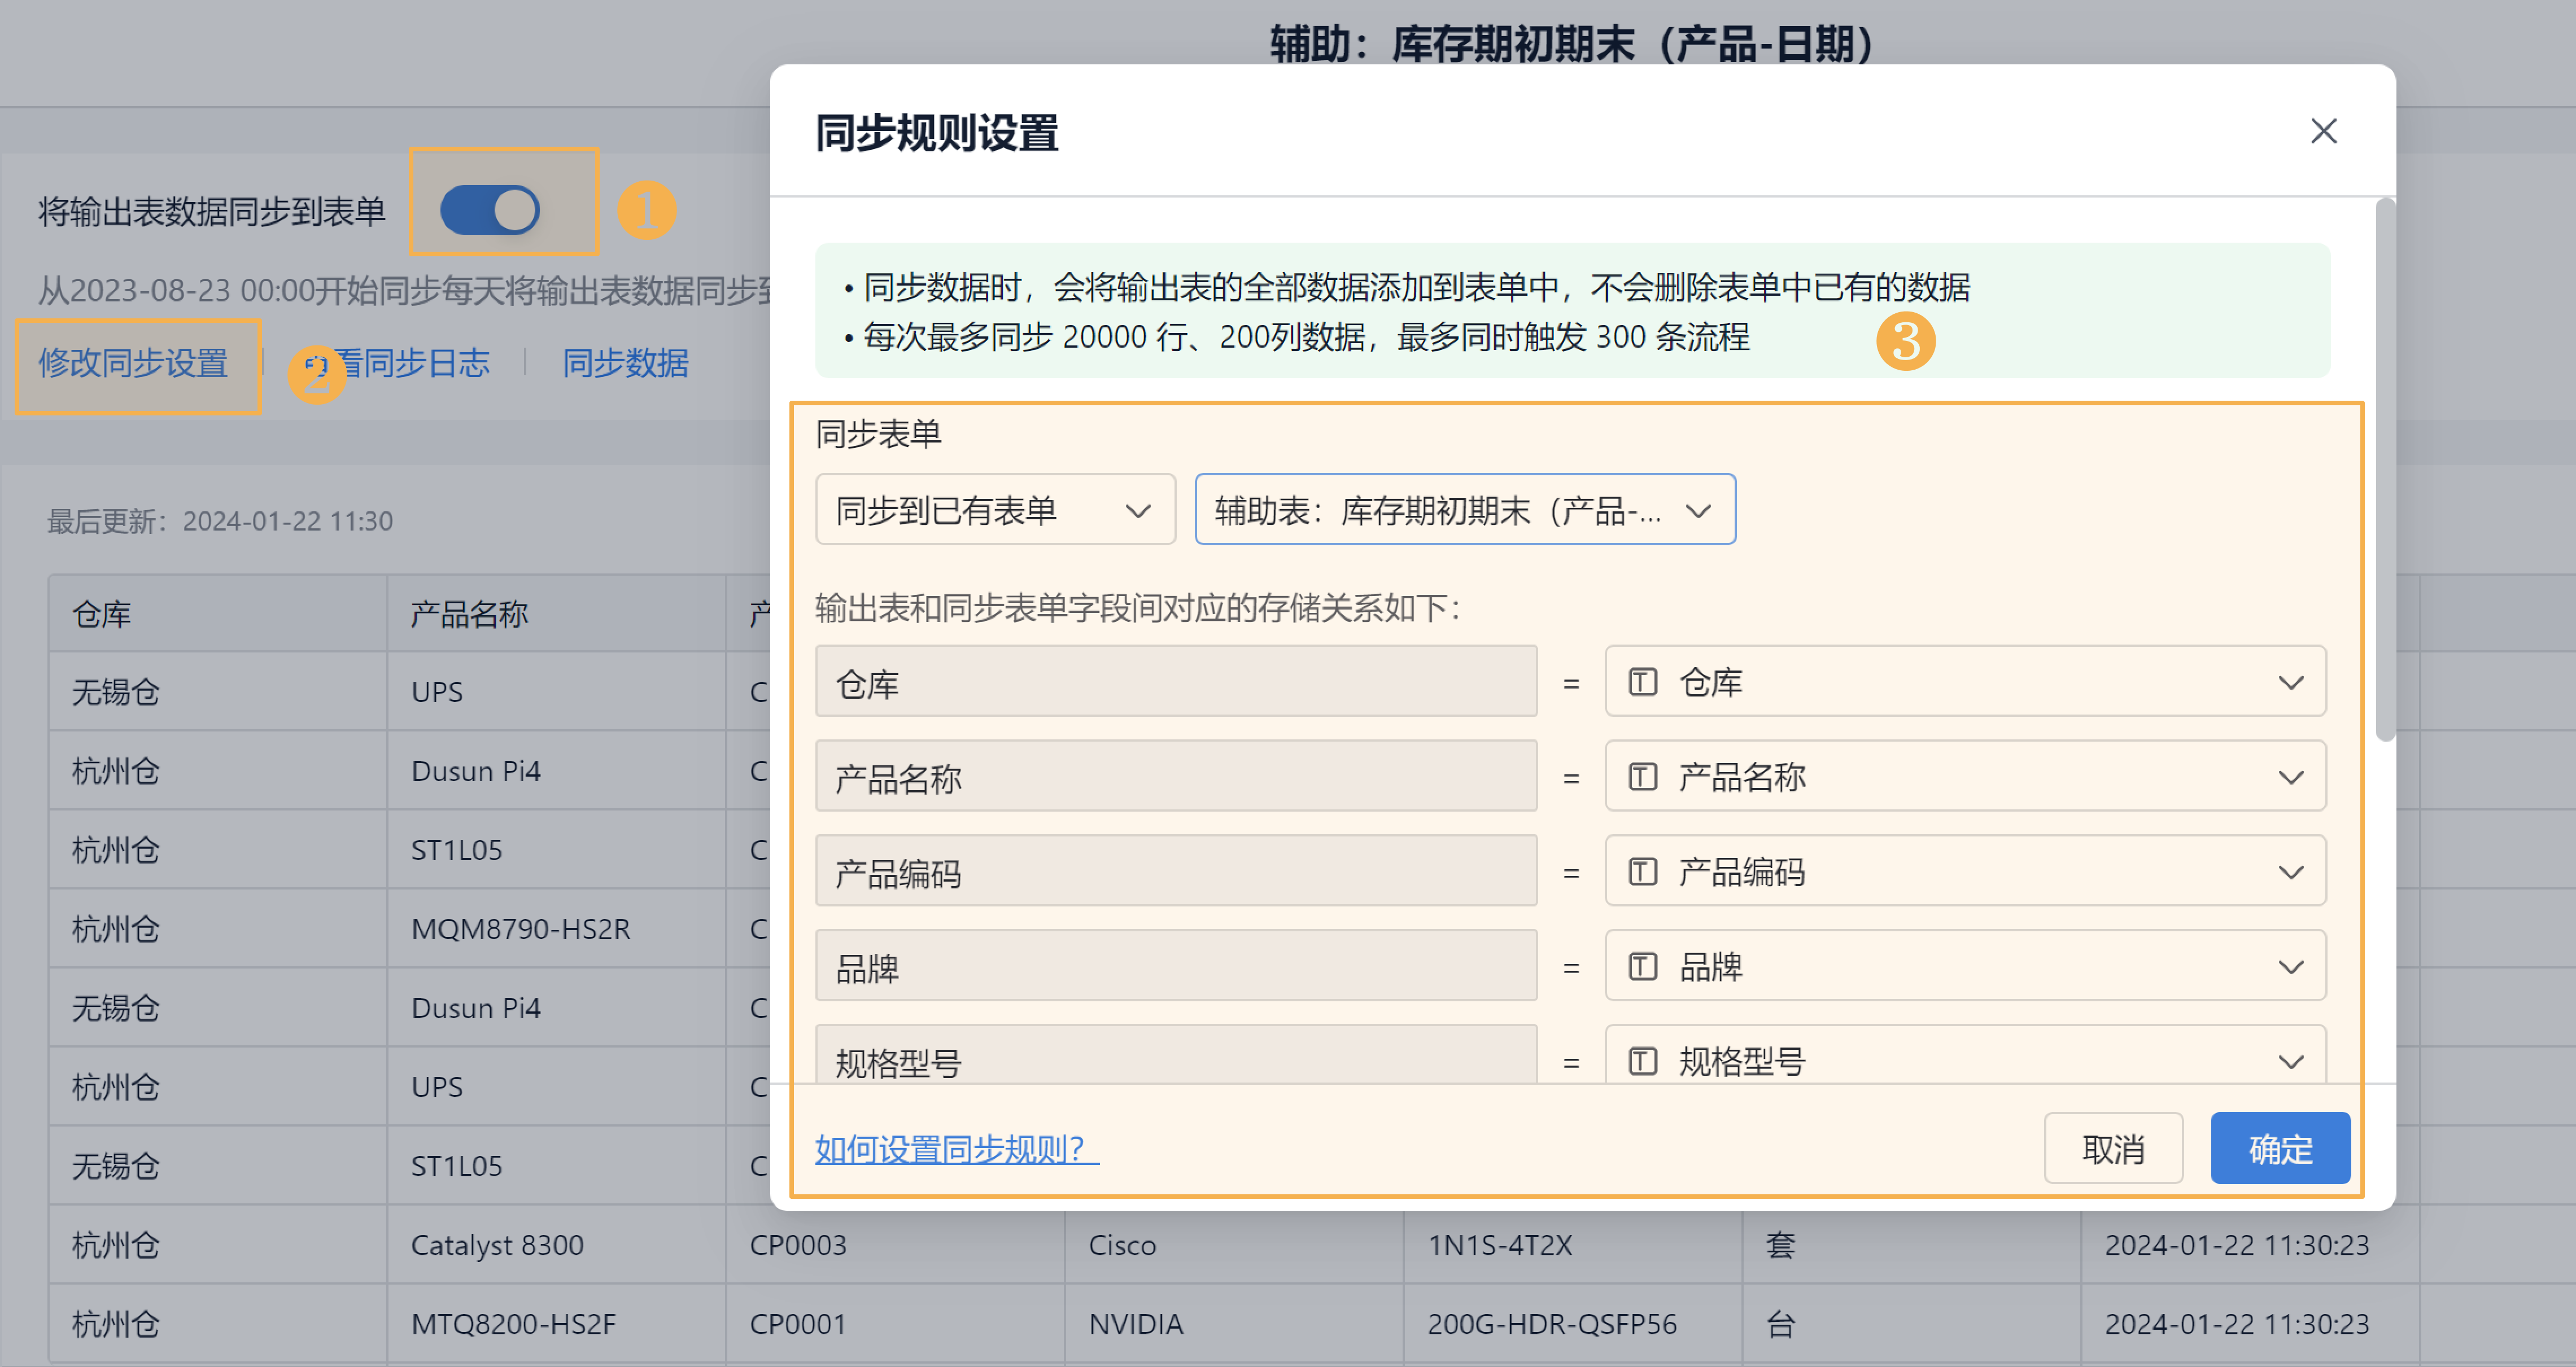This screenshot has height=1367, width=2576.
Task: Click the text-type icon beside 品牌 field
Action: coord(1642,966)
